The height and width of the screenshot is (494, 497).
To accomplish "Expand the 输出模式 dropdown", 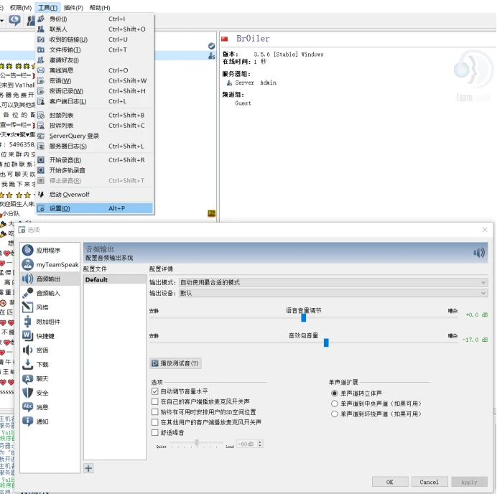I will tap(333, 282).
